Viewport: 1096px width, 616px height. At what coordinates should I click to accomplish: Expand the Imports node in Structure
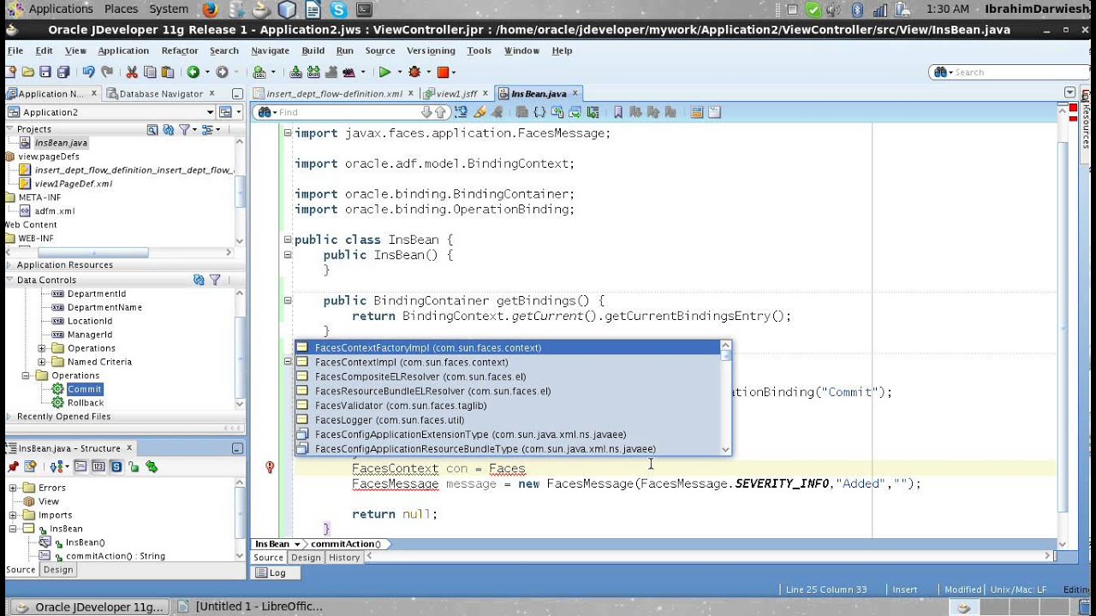click(14, 515)
